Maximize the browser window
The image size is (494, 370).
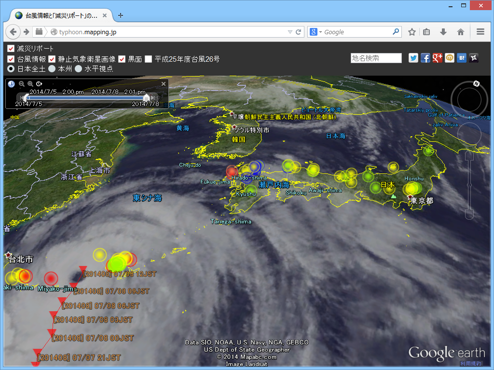(x=464, y=5)
